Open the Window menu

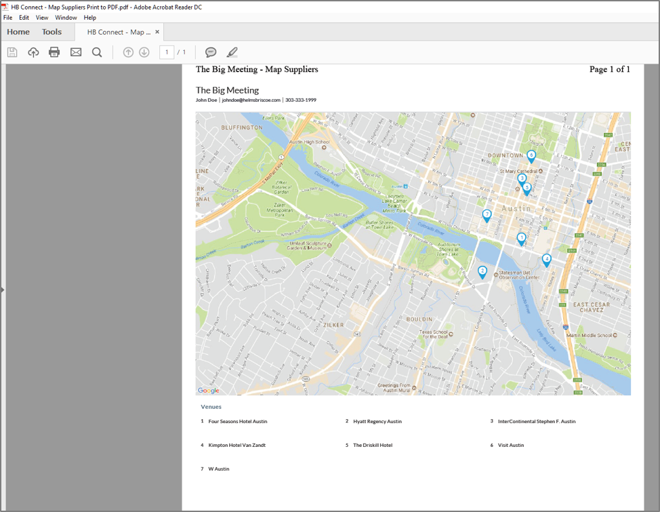66,18
